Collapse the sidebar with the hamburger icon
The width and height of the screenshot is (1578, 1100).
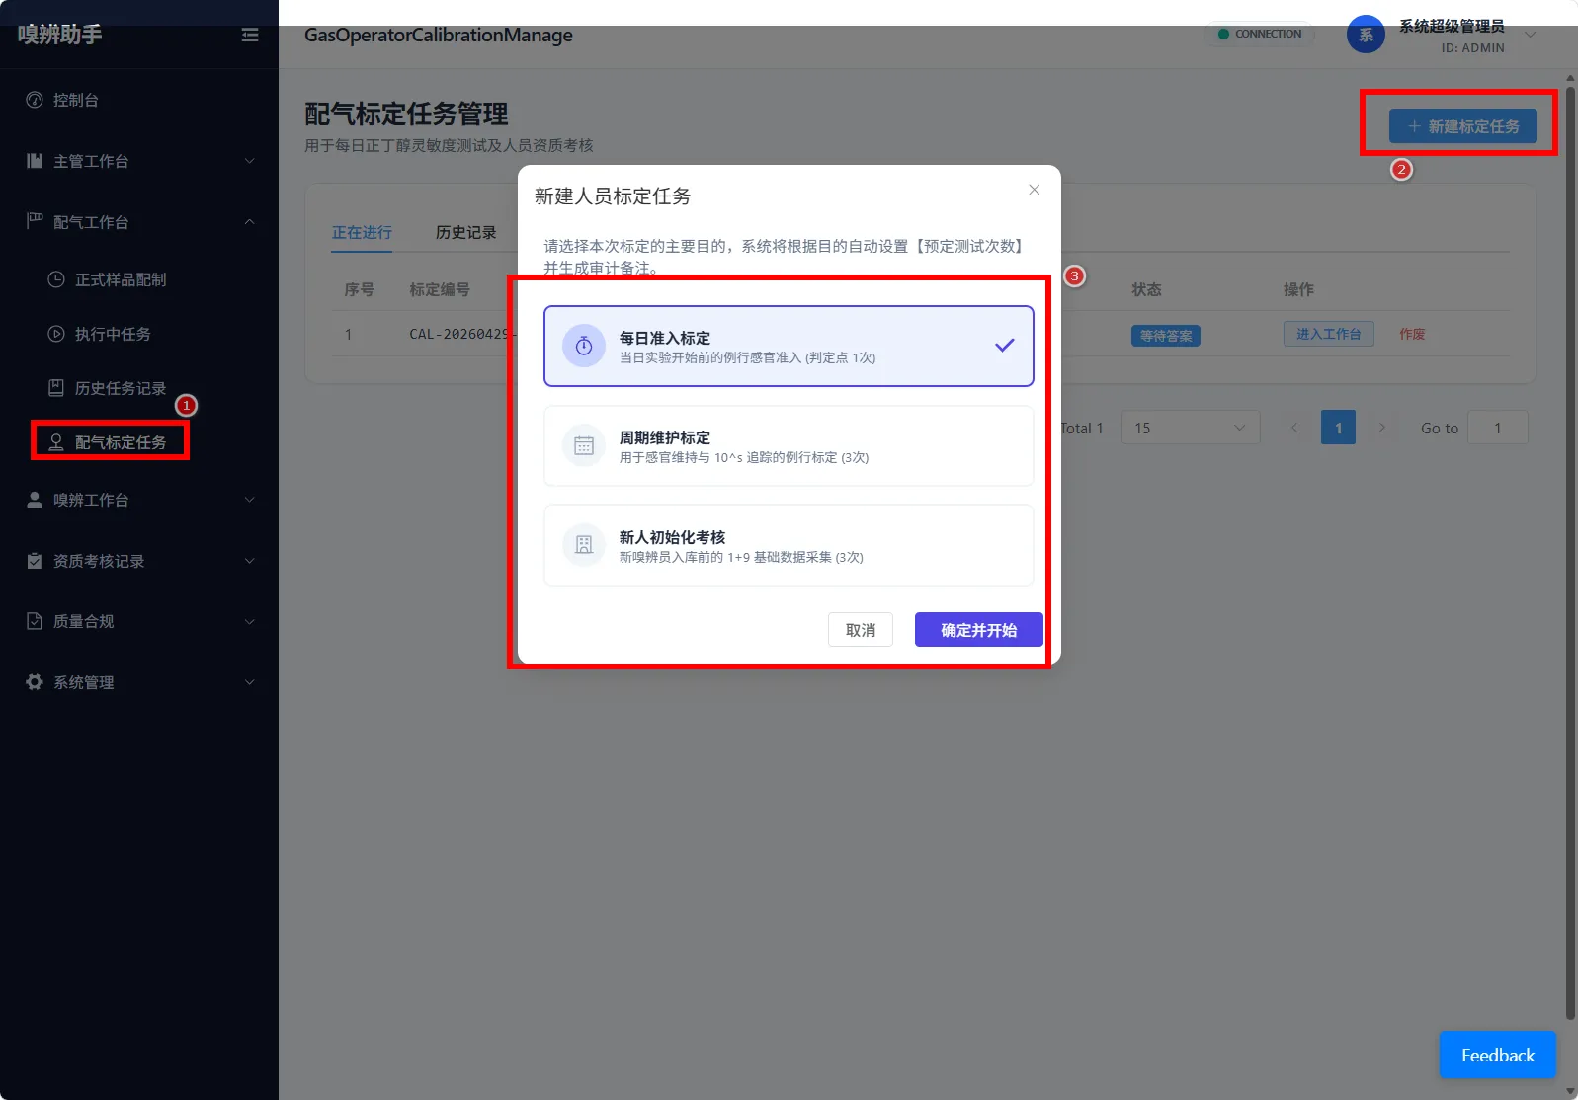tap(250, 35)
